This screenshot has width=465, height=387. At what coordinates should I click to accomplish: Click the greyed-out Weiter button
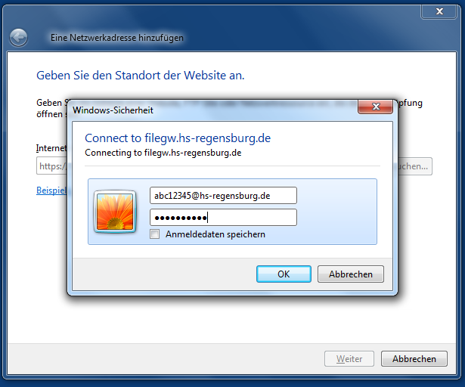tap(349, 359)
